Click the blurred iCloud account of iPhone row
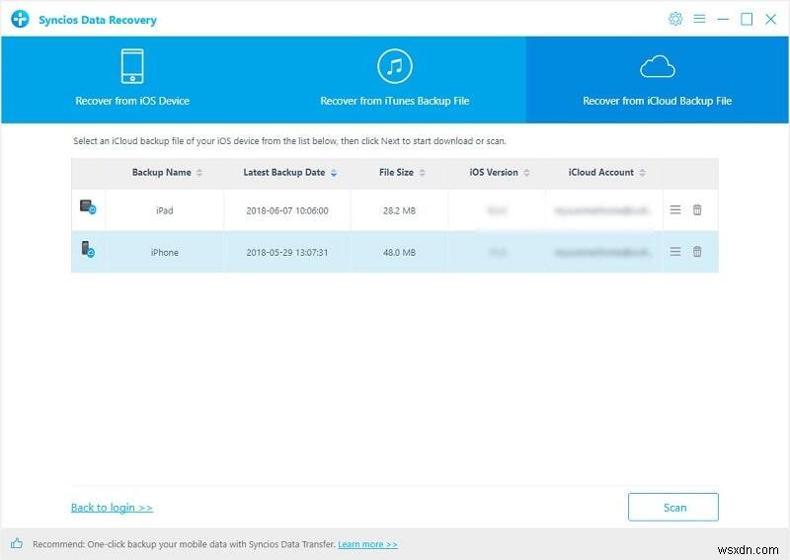Image resolution: width=790 pixels, height=560 pixels. (x=602, y=253)
